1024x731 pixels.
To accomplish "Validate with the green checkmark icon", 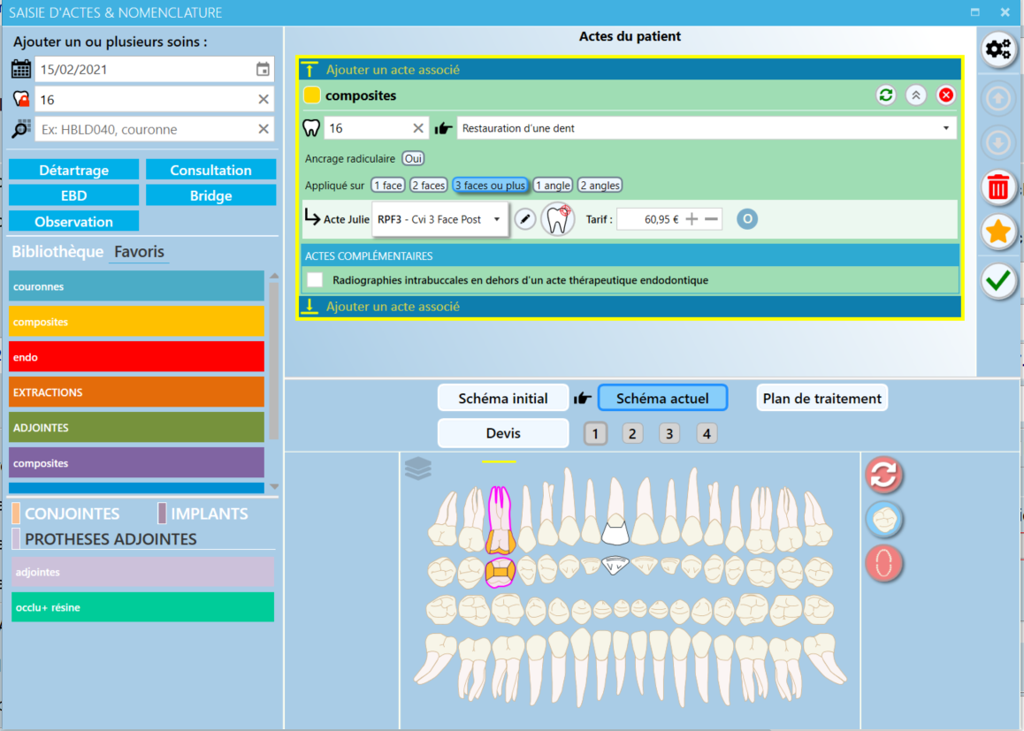I will click(x=997, y=281).
